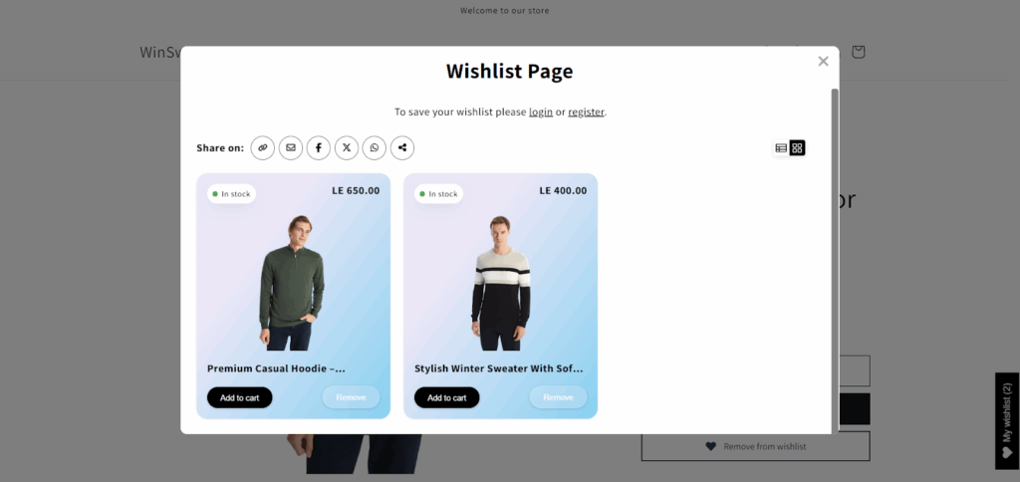Open the My wishlist (2) side tab

(x=1008, y=421)
